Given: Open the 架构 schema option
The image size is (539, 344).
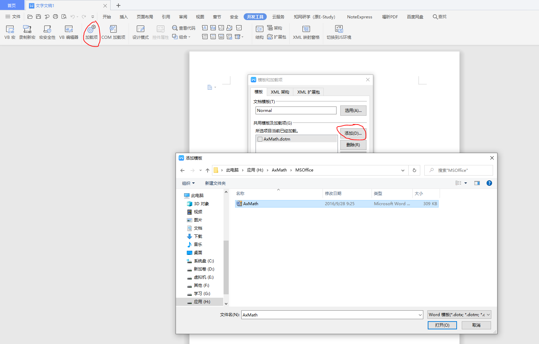Looking at the screenshot, I should (x=275, y=28).
